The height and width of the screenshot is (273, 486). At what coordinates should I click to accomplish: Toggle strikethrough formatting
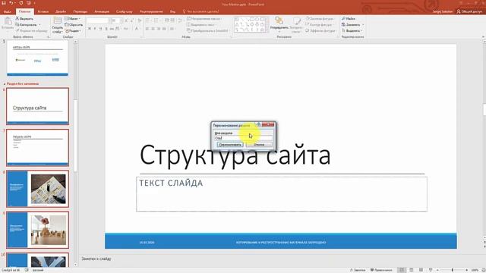pyautogui.click(x=112, y=29)
